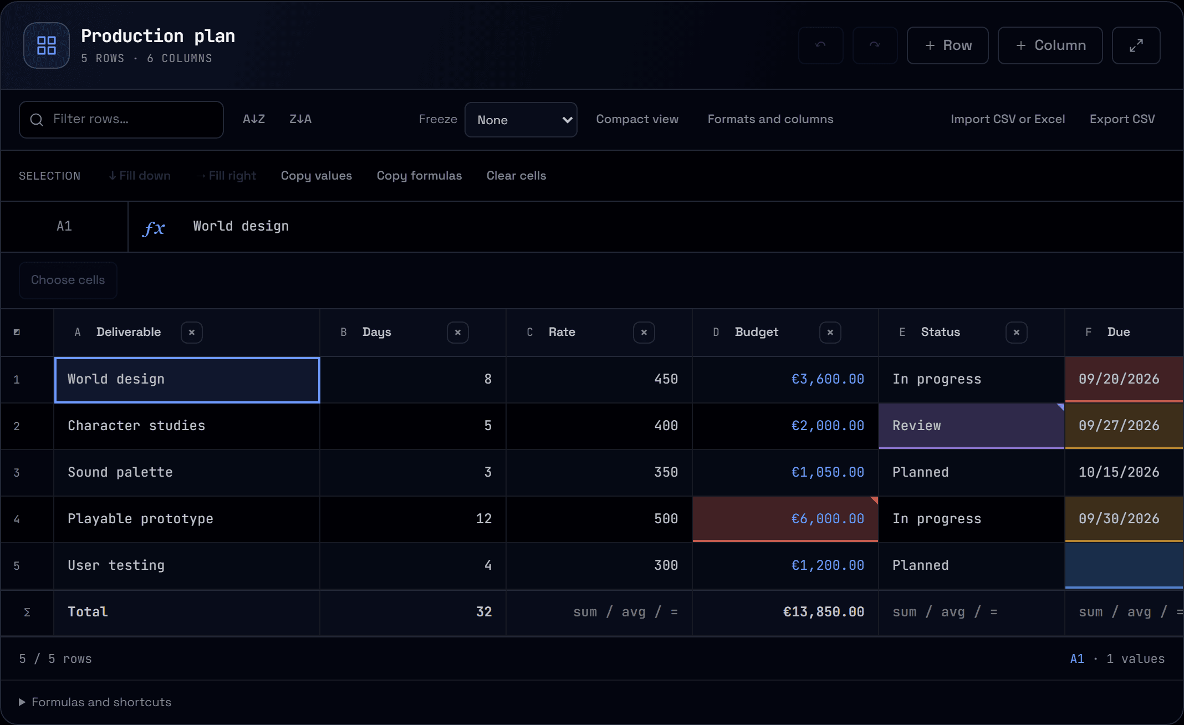The height and width of the screenshot is (725, 1184).
Task: Click the select-all corner icon
Action: [17, 332]
